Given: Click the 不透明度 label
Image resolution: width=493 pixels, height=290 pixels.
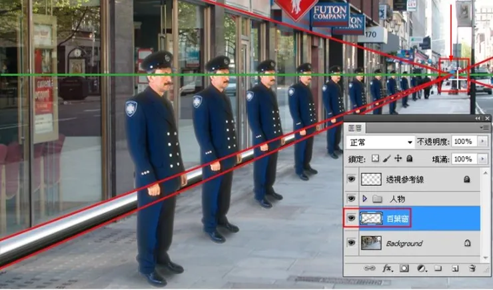Looking at the screenshot, I should [433, 142].
